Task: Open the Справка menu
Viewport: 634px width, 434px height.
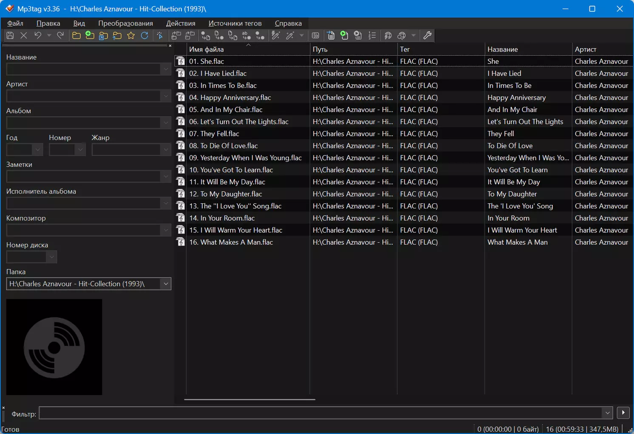Action: [x=288, y=23]
